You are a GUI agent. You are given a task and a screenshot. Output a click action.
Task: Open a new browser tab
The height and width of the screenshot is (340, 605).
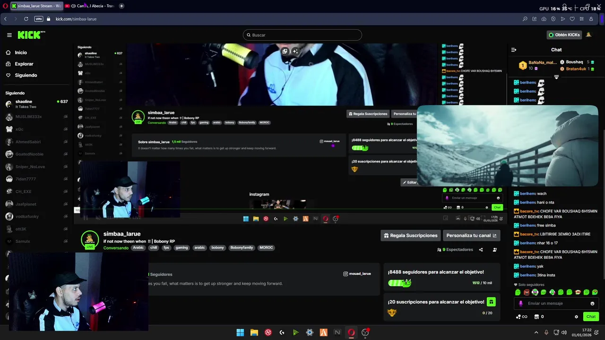(121, 6)
